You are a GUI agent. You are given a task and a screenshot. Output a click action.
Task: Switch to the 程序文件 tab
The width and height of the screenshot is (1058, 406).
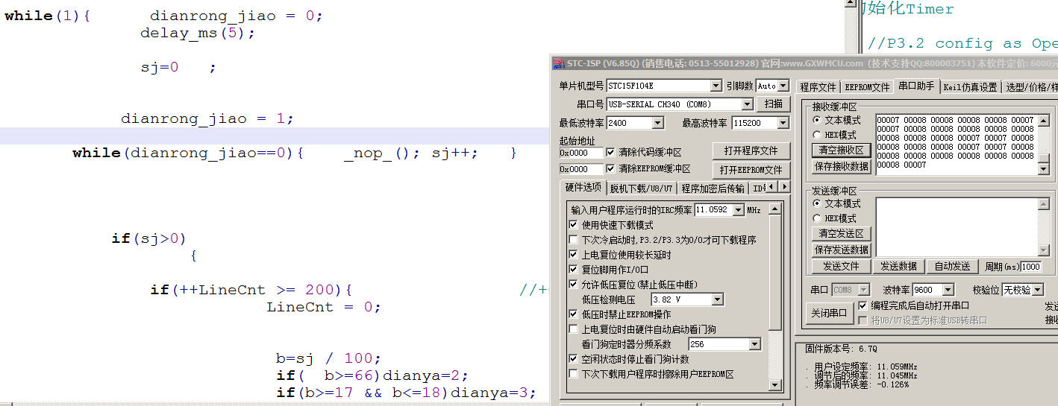point(818,87)
